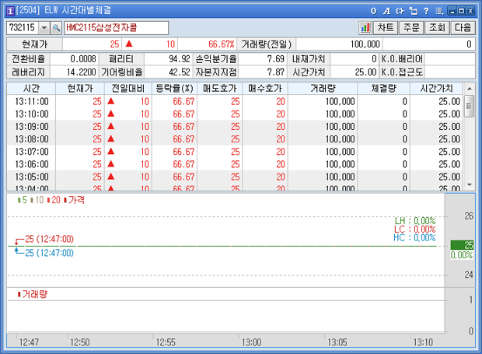Click the question mark help icon
This screenshot has height=354, width=482.
425,10
